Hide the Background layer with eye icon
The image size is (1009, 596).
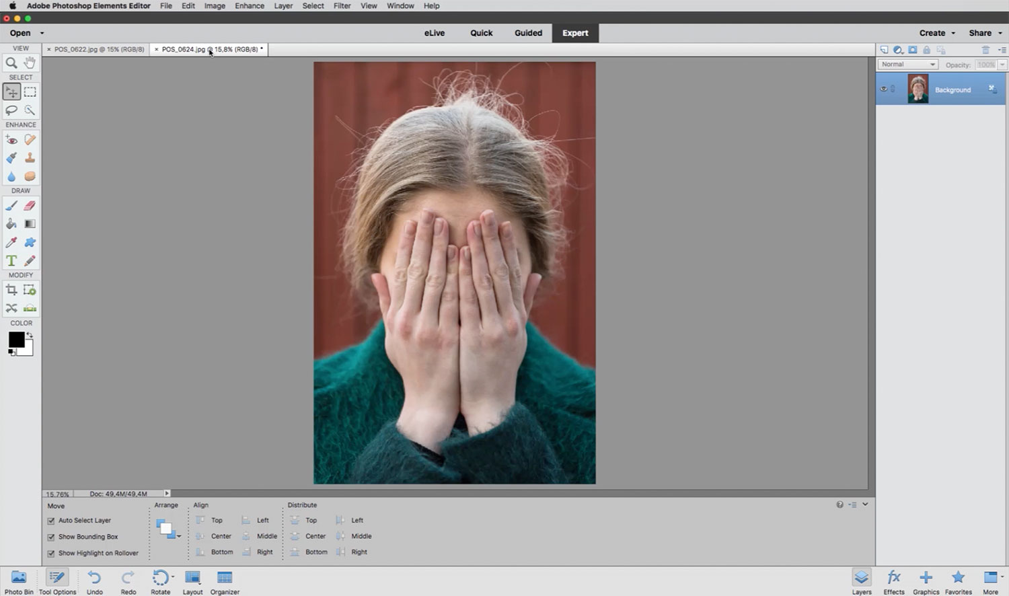click(884, 89)
